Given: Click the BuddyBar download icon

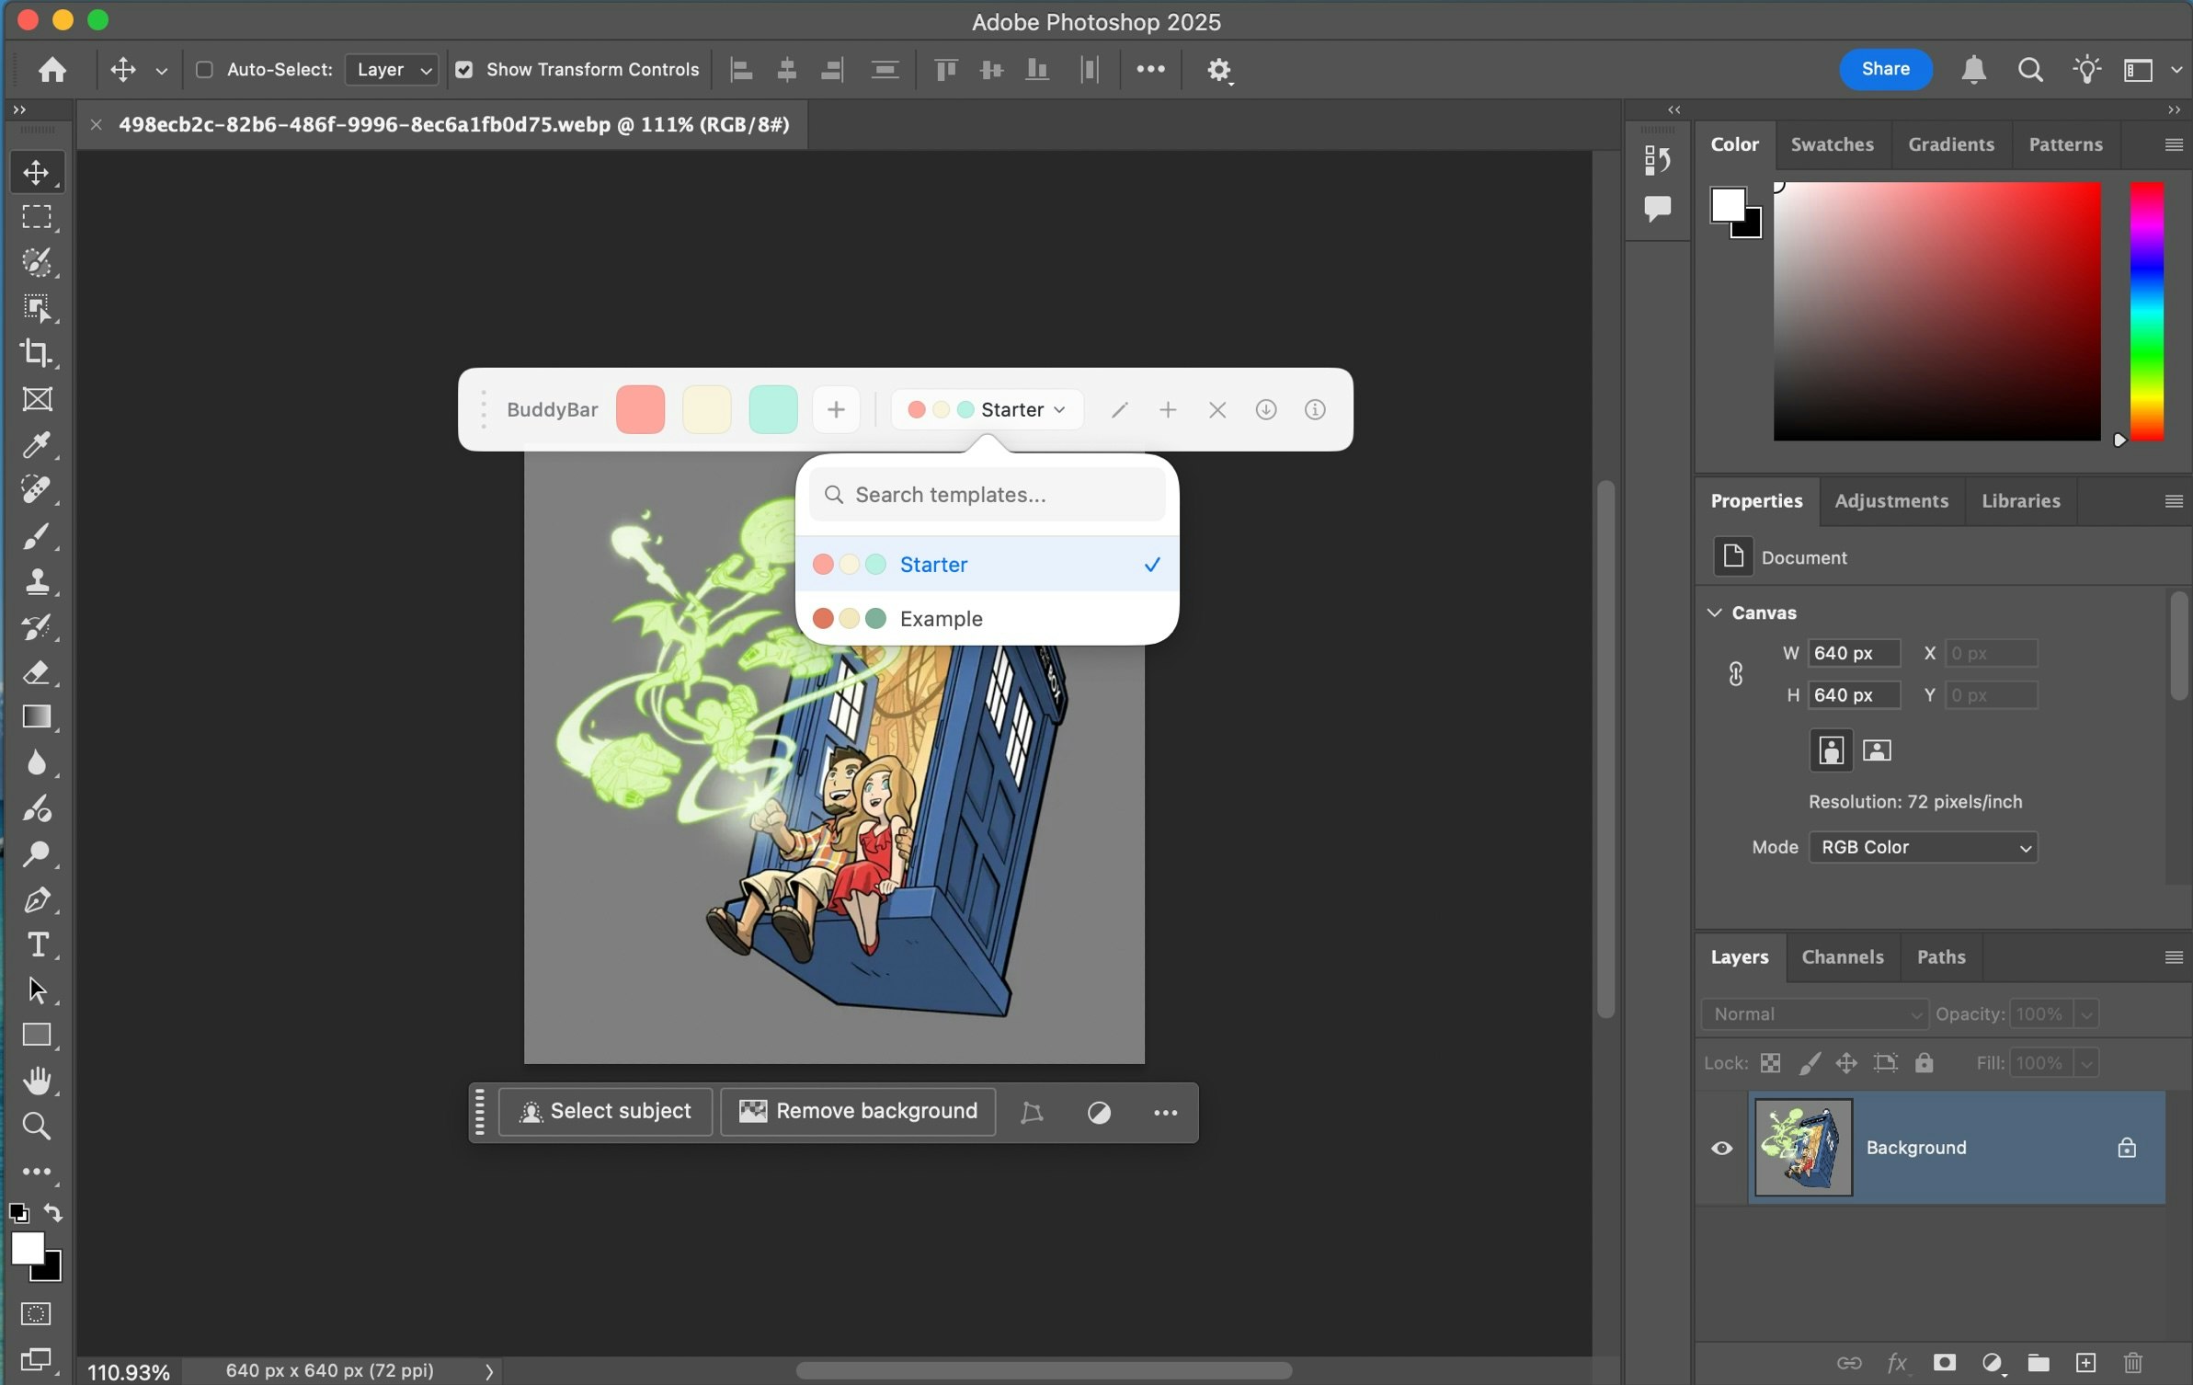Looking at the screenshot, I should click(1266, 410).
